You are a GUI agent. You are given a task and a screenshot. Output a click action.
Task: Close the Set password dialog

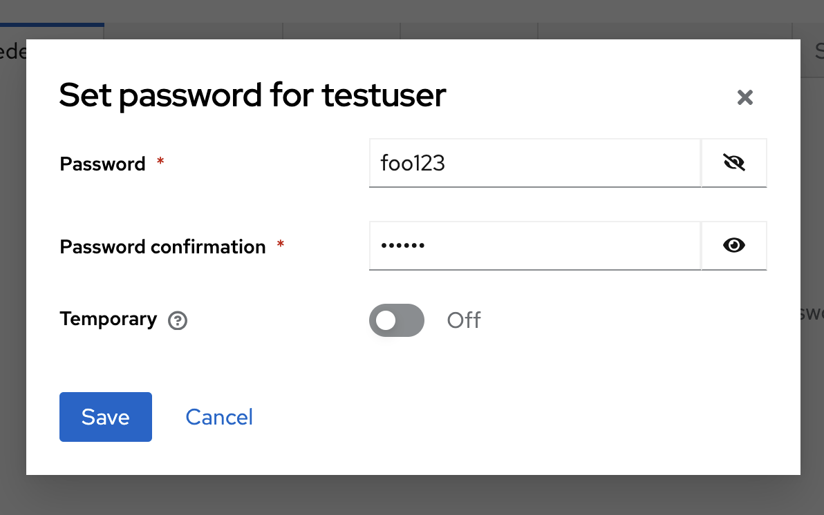[745, 97]
